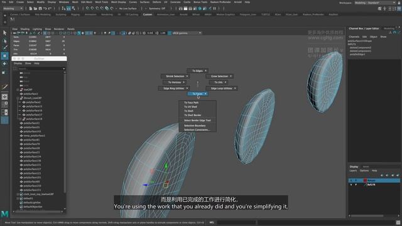Click the single-pane layout icon in toolbox
The height and width of the screenshot is (226, 402).
(x=4, y=97)
